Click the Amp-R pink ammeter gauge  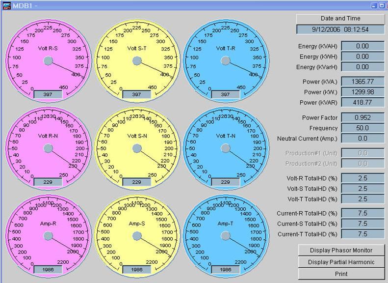[48, 236]
